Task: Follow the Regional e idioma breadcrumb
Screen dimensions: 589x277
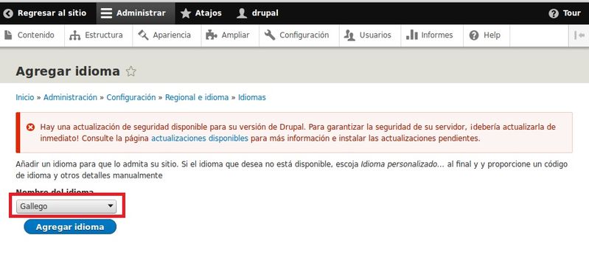Action: [197, 97]
